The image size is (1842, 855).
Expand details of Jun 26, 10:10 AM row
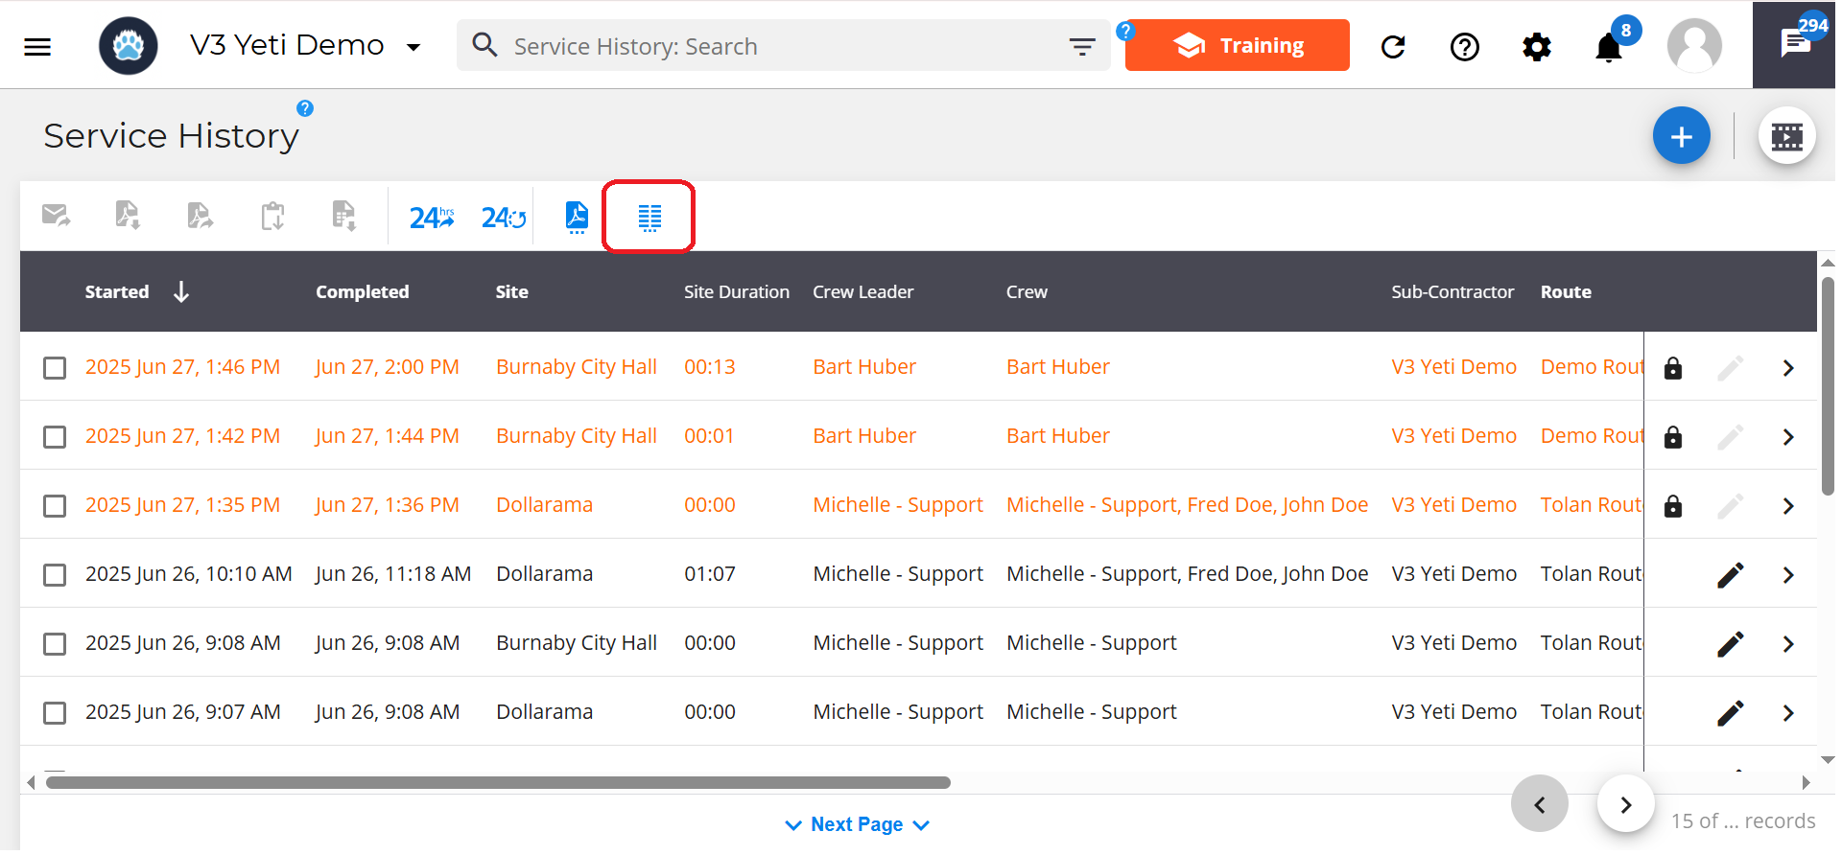click(1788, 575)
